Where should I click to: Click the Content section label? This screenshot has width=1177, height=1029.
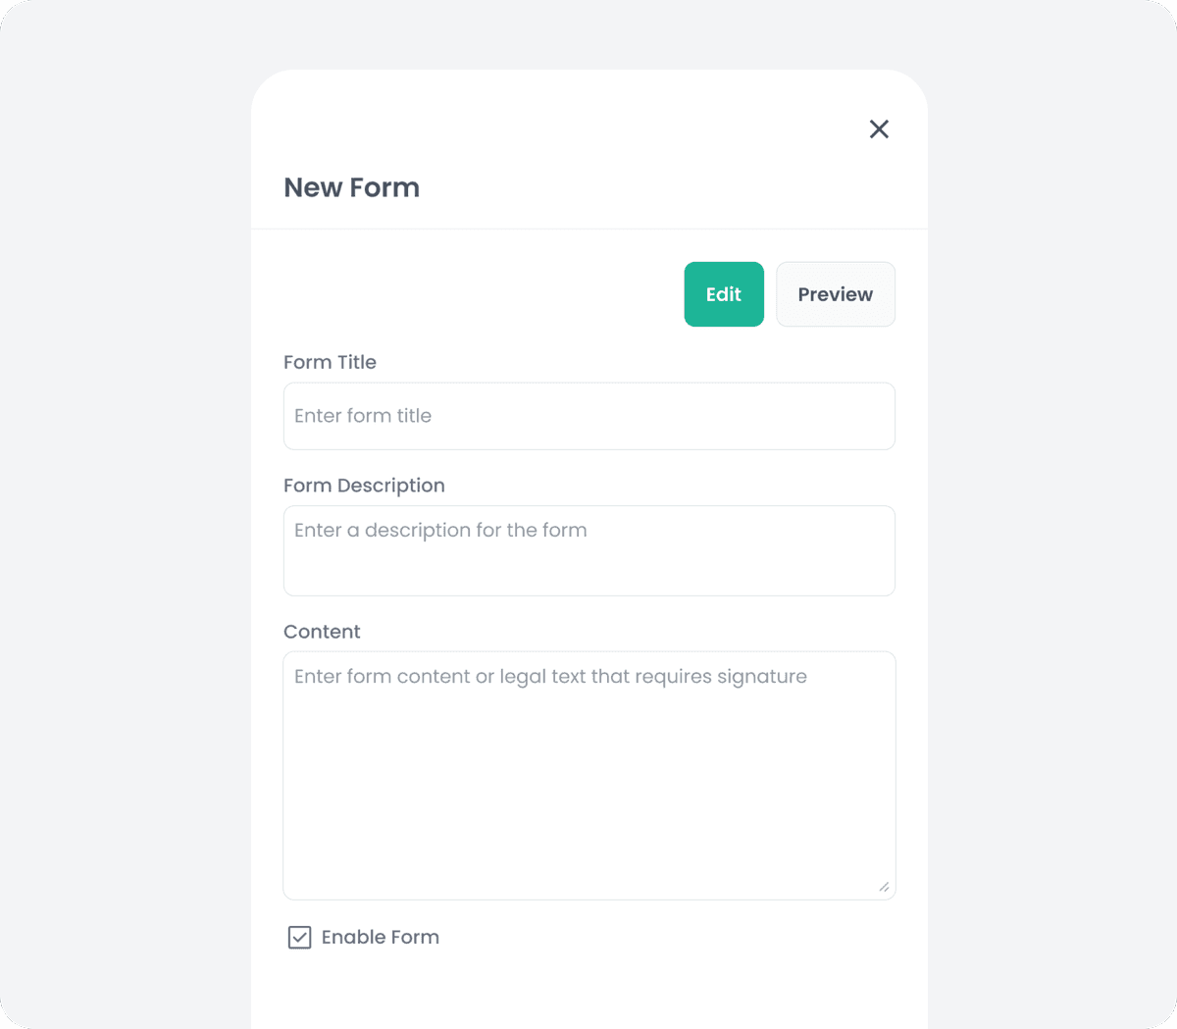click(322, 631)
